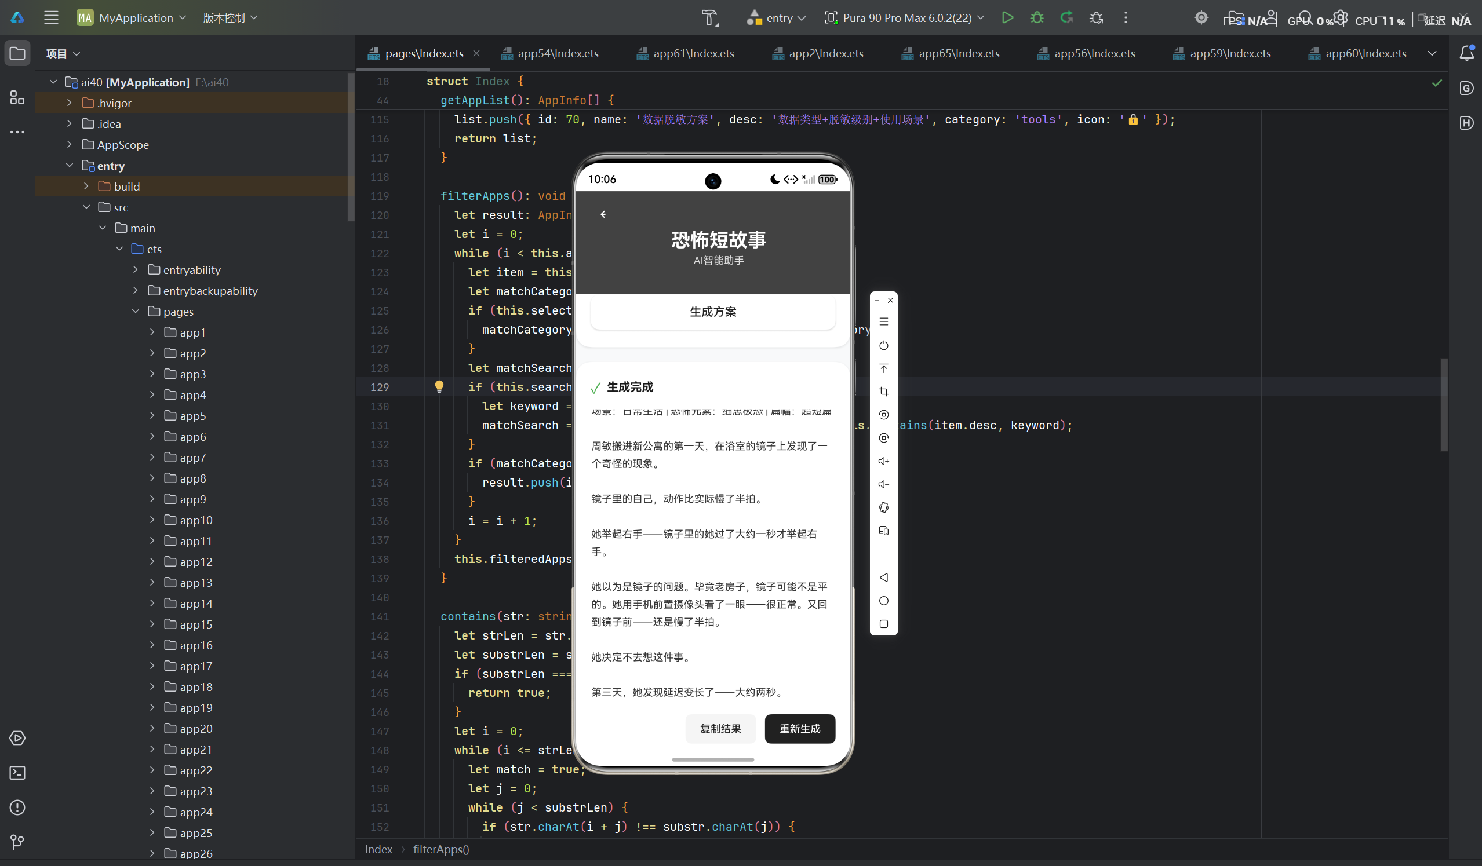1482x866 pixels.
Task: Open the entry run configuration dropdown
Action: coord(776,17)
